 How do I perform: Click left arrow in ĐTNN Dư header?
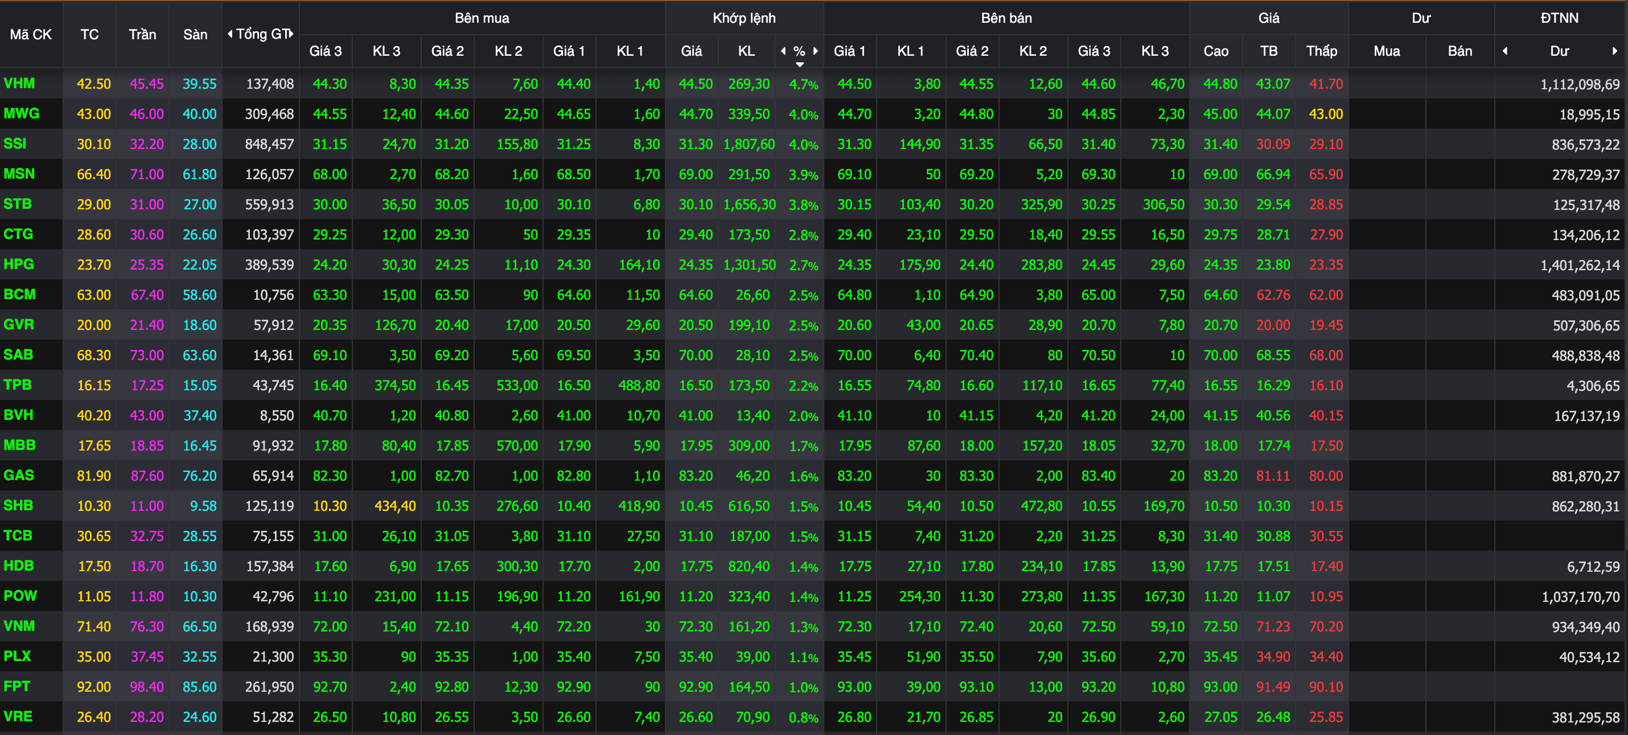click(x=1505, y=51)
